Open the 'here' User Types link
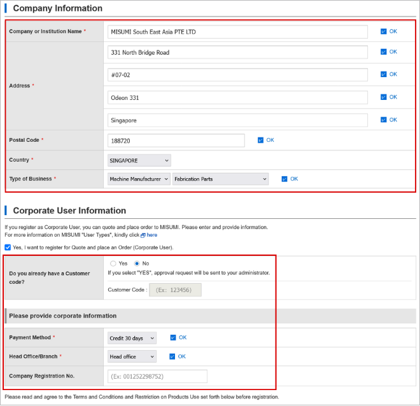Image resolution: width=420 pixels, height=406 pixels. (x=152, y=235)
